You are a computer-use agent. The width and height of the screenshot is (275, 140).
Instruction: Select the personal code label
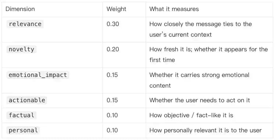pos(23,130)
